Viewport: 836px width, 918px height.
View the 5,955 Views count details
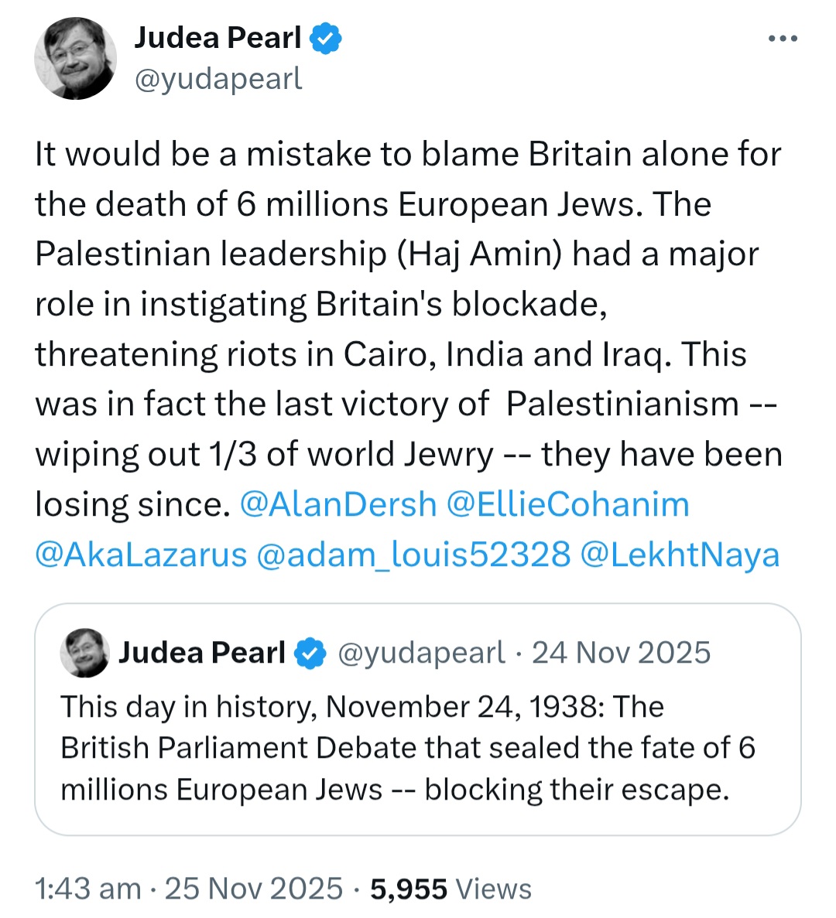coord(451,888)
